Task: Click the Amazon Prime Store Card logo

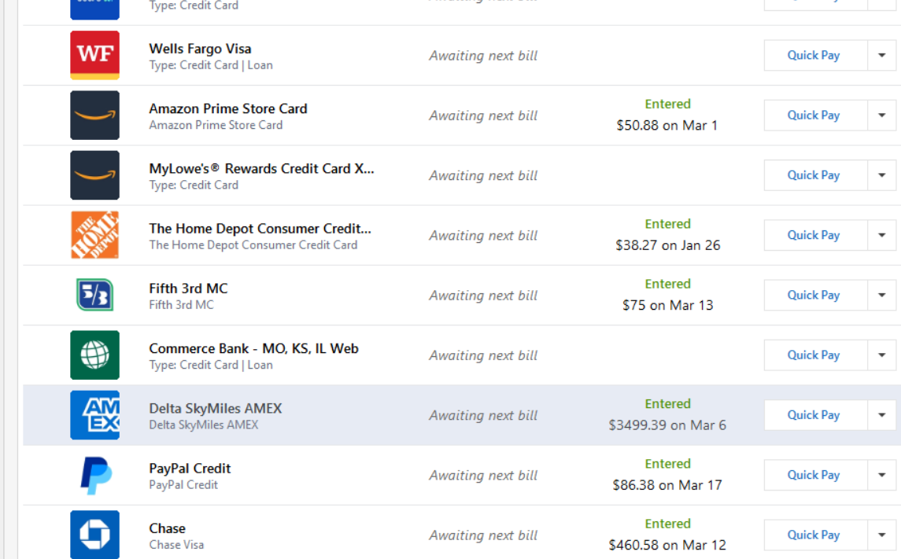Action: [94, 116]
